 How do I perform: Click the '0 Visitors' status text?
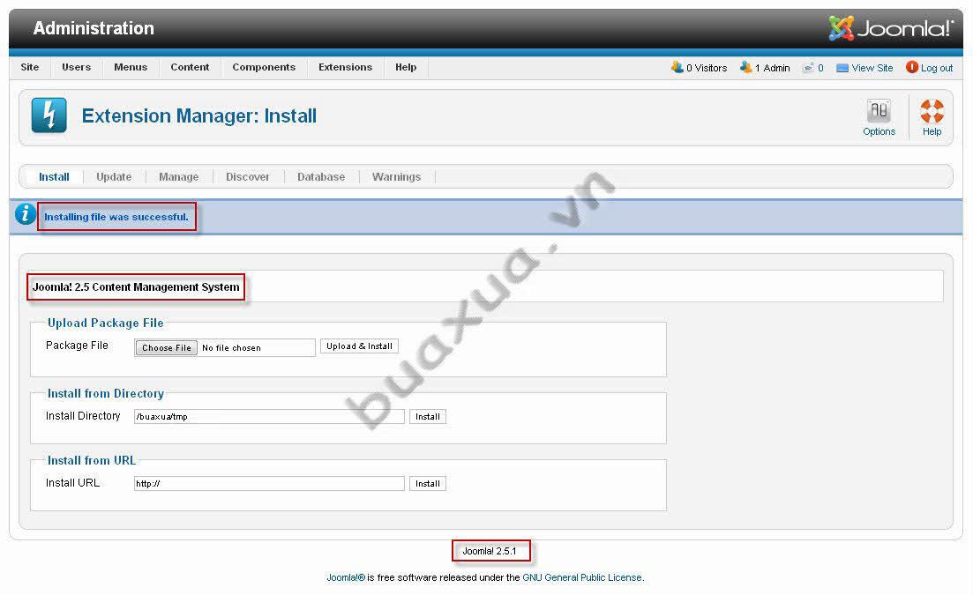click(x=707, y=68)
